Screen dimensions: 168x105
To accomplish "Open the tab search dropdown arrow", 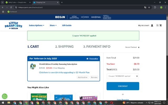I will 2,2.
